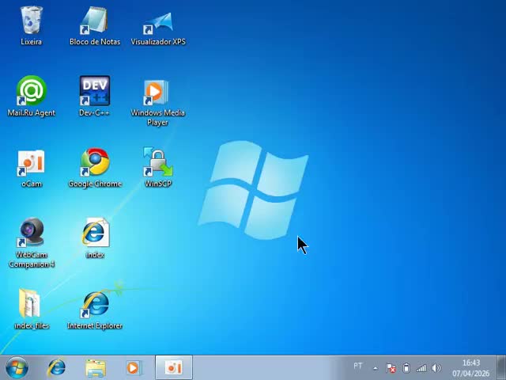Click the volume speaker tray icon
This screenshot has width=506, height=380.
pos(436,368)
